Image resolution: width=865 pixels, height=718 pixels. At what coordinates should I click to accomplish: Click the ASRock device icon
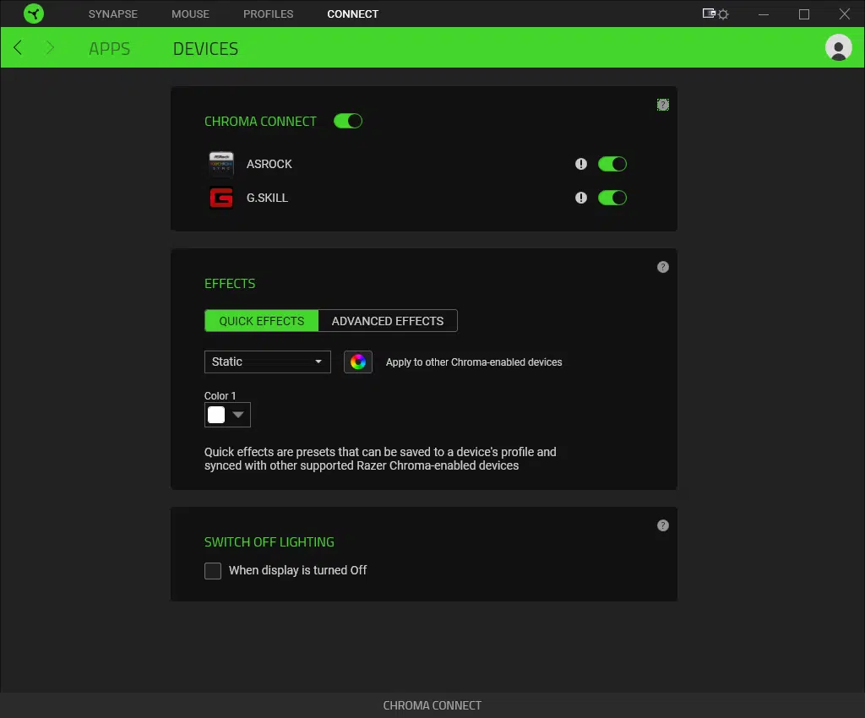[x=221, y=164]
